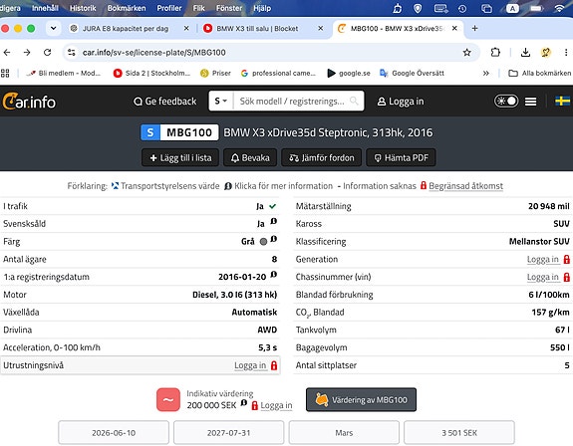This screenshot has height=446, width=573.
Task: Open the profile avatar icon in Chrome toolbar
Action: coord(545,53)
